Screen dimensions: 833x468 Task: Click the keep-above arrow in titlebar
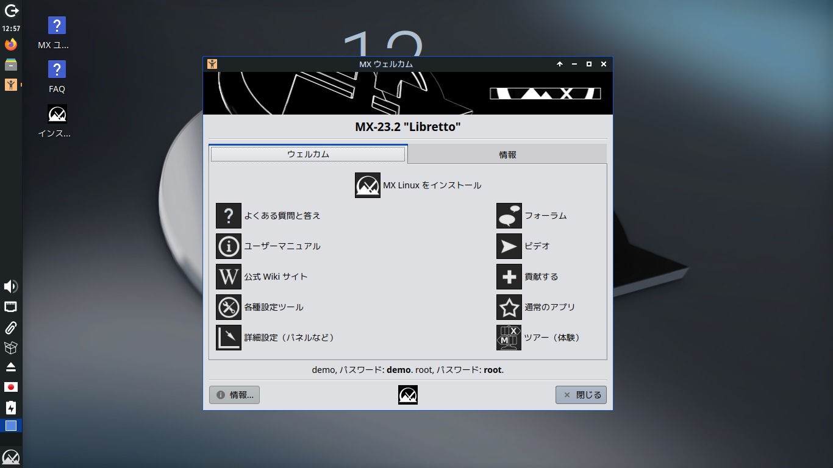coord(560,64)
